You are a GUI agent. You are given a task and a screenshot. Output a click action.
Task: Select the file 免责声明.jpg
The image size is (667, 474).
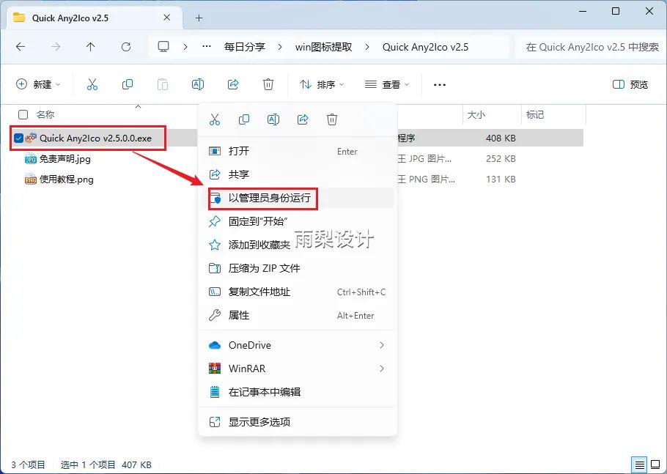click(x=65, y=159)
